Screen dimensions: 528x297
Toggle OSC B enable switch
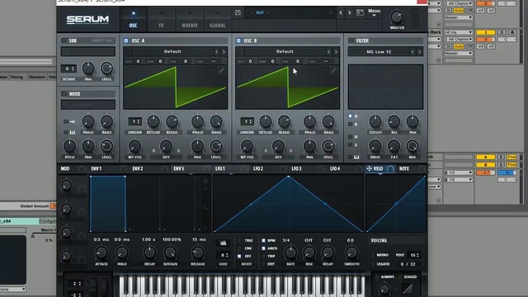[238, 40]
